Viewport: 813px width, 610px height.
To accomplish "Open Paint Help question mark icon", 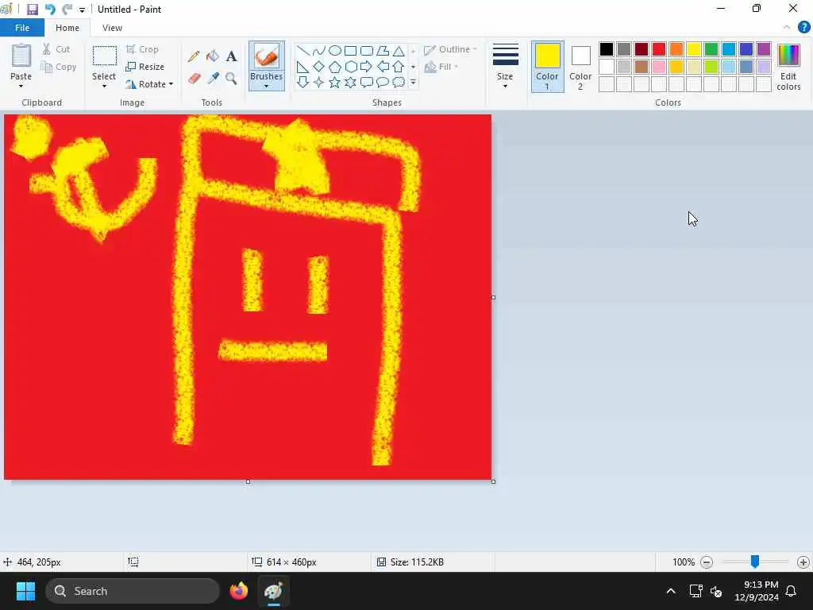I will (803, 28).
